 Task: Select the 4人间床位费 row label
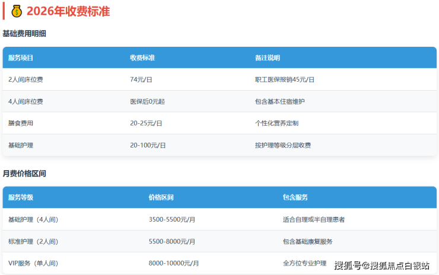click(x=26, y=101)
